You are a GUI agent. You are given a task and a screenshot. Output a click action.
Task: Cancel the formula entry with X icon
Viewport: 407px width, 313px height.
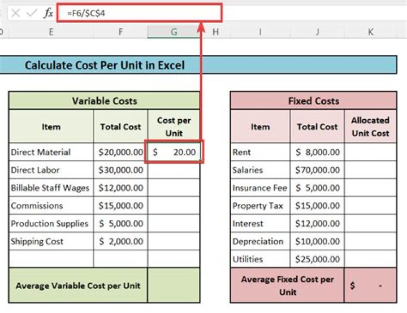tap(16, 13)
